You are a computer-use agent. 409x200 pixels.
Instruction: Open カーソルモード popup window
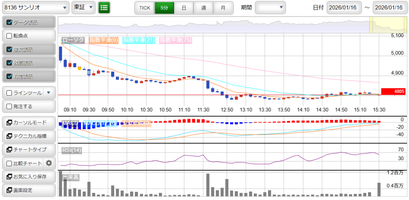(x=28, y=123)
